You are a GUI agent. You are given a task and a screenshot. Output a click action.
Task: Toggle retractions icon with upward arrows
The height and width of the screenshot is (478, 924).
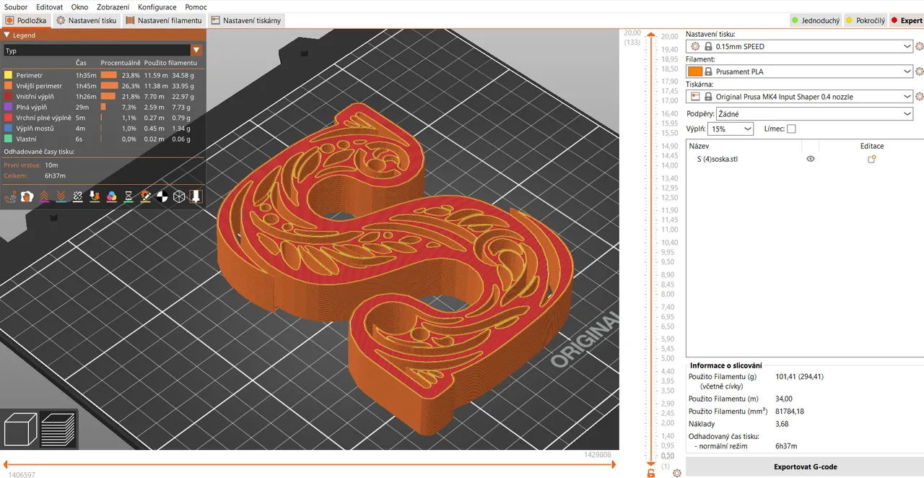tap(44, 196)
